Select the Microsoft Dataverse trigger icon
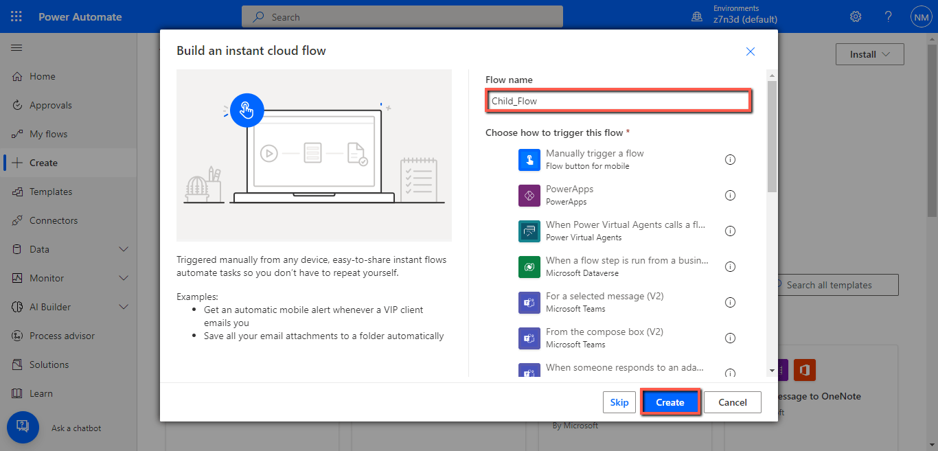The height and width of the screenshot is (451, 938). [529, 266]
